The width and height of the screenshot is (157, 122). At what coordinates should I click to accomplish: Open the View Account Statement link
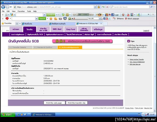click(137, 62)
